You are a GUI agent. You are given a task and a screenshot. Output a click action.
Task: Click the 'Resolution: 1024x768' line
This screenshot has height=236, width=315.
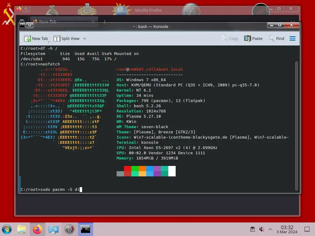click(x=141, y=111)
